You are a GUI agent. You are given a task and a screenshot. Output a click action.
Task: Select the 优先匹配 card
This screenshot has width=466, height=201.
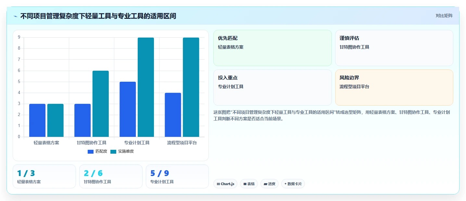tap(272, 48)
